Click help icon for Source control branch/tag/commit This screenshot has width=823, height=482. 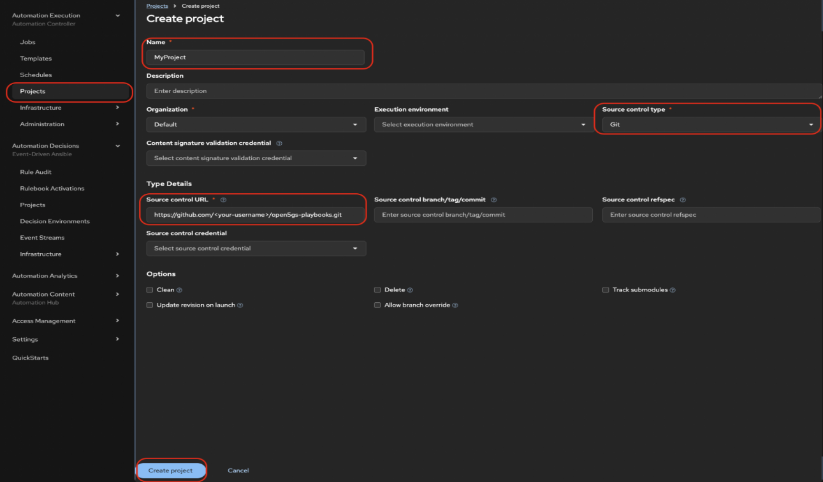[x=494, y=200]
